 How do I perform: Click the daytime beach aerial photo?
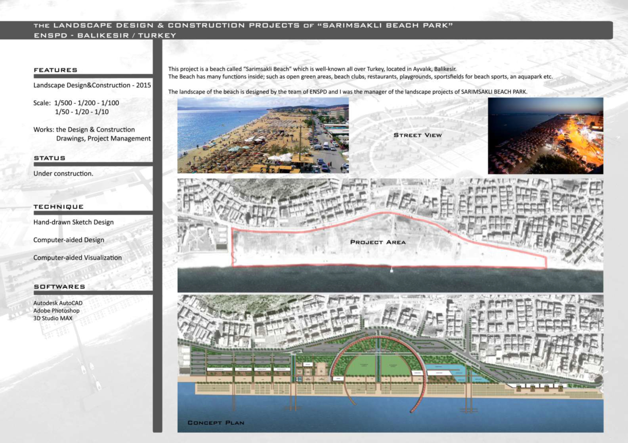click(263, 135)
